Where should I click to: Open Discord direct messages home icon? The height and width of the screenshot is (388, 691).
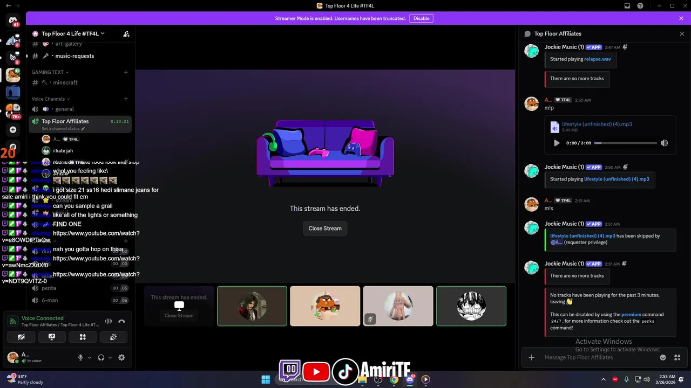tap(13, 21)
